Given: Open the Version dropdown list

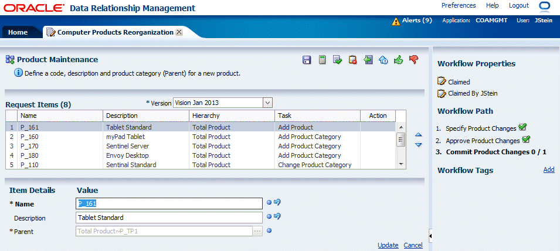Looking at the screenshot, I should click(x=267, y=103).
